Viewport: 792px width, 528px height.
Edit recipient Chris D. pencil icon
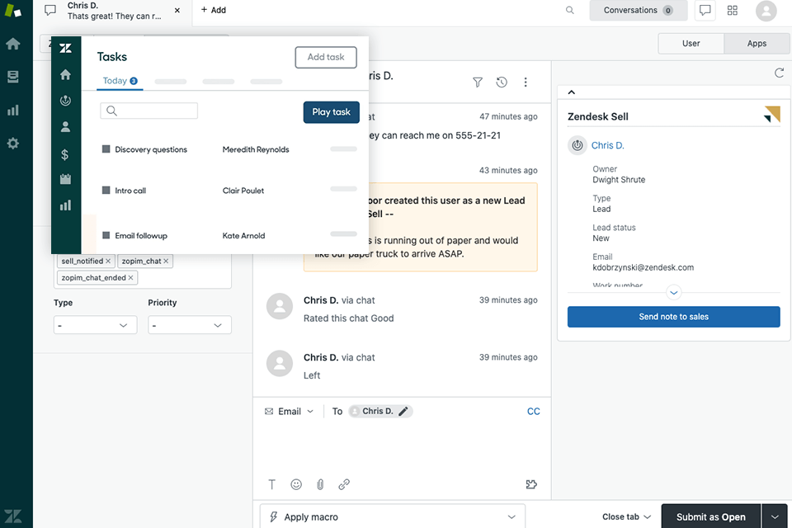click(403, 412)
